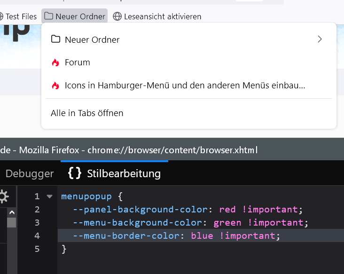Click the globe icon beside Leseansicht aktivieren

click(117, 16)
